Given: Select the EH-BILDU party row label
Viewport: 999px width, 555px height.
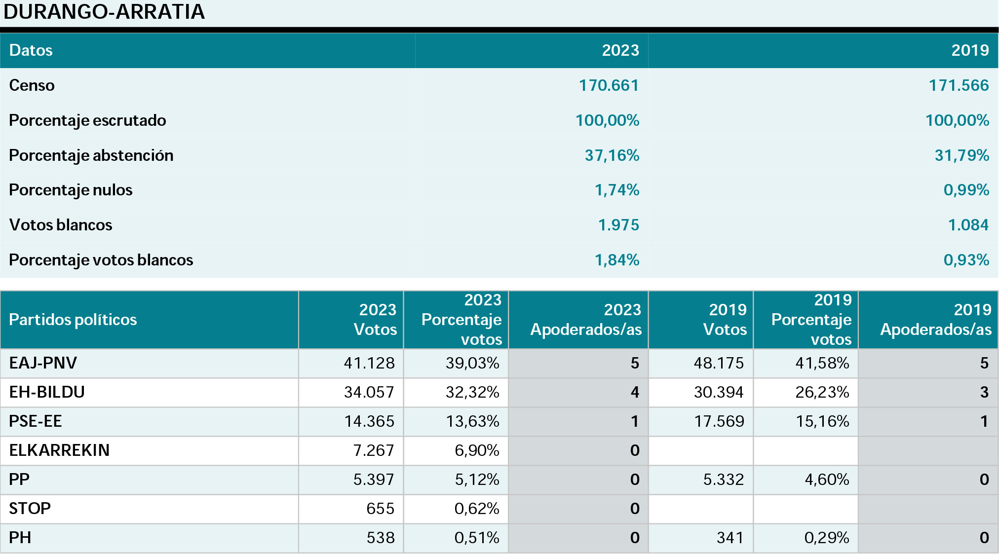Looking at the screenshot, I should click(x=47, y=392).
